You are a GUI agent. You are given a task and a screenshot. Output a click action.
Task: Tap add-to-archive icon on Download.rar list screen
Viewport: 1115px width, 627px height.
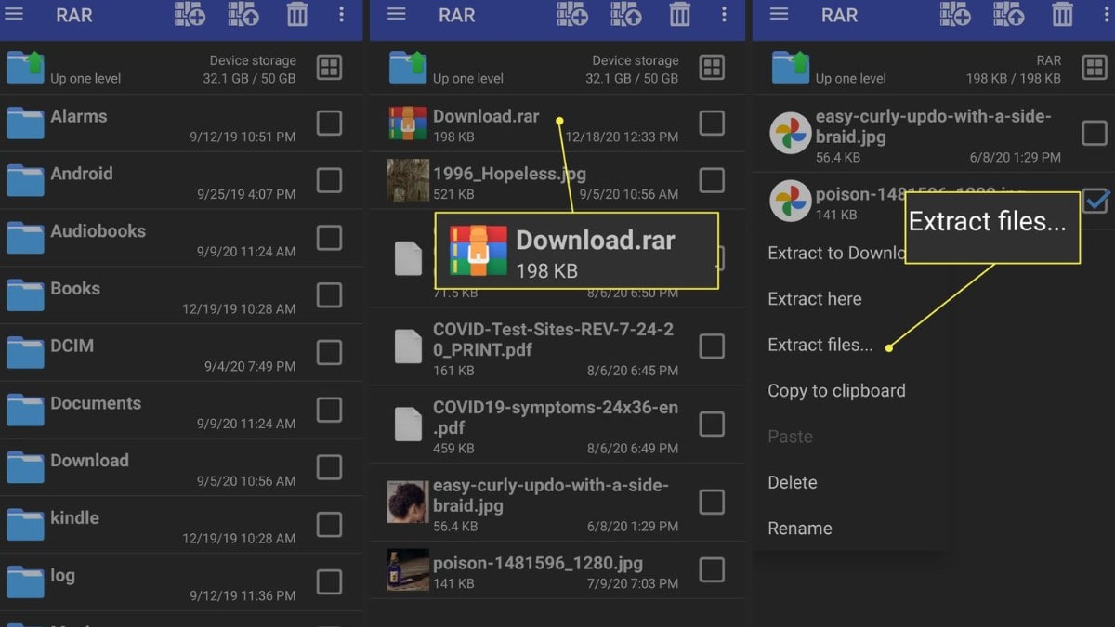coord(572,14)
